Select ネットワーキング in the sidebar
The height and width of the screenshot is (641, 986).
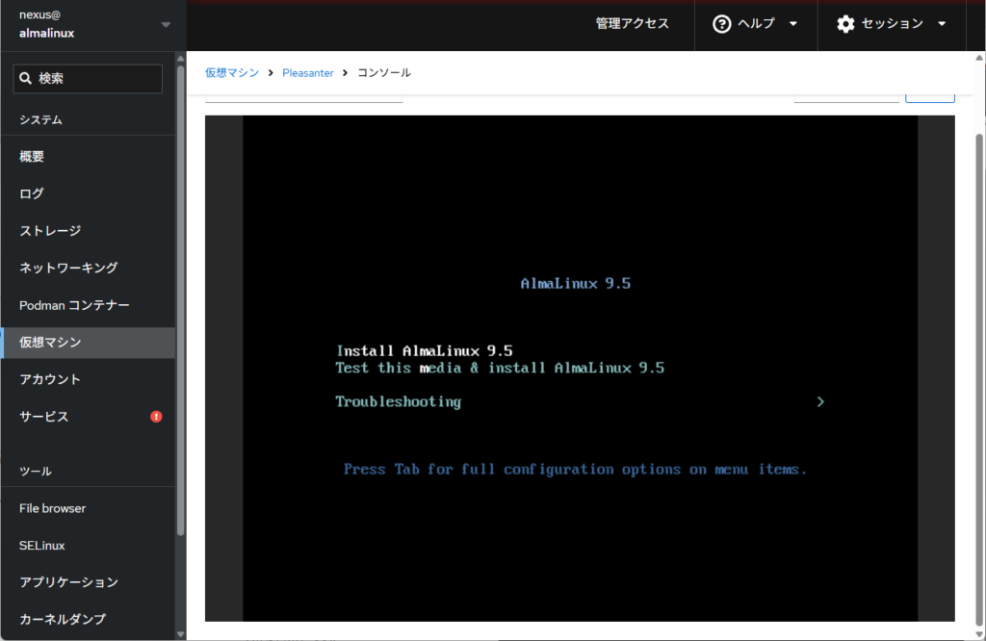(x=68, y=268)
